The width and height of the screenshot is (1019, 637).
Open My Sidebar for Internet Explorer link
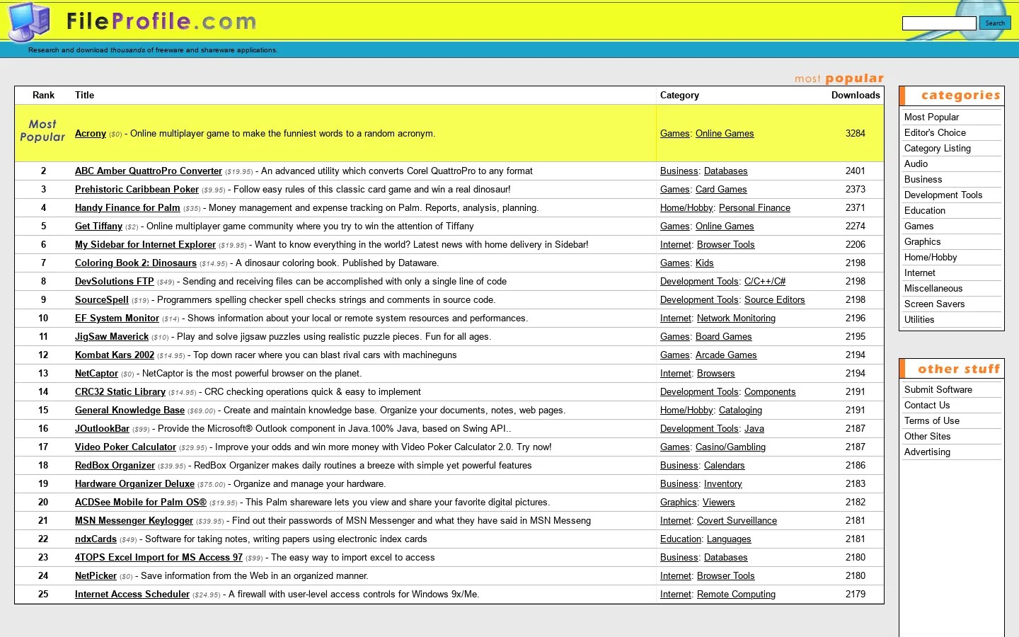click(145, 245)
